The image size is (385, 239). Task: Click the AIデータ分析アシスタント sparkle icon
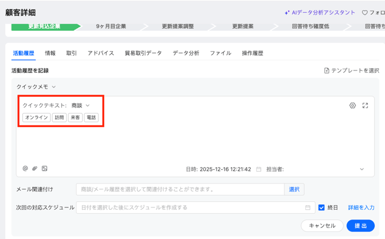pos(287,13)
